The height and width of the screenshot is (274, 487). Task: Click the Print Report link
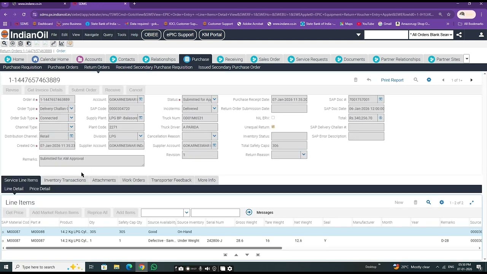[392, 80]
